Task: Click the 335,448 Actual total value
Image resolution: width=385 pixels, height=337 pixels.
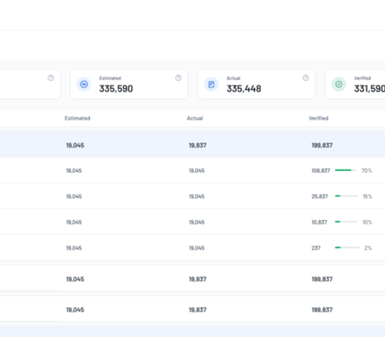Action: coord(244,89)
